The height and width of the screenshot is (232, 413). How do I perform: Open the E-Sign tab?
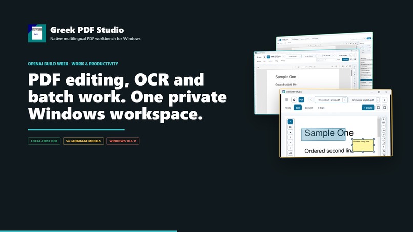pyautogui.click(x=321, y=108)
